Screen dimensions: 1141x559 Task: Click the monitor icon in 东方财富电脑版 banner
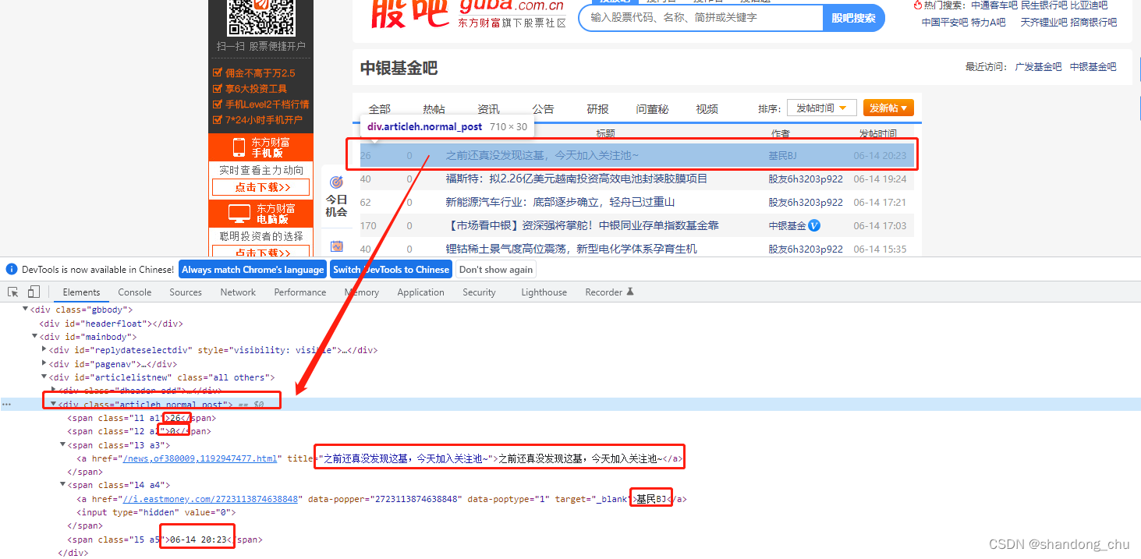click(x=239, y=213)
